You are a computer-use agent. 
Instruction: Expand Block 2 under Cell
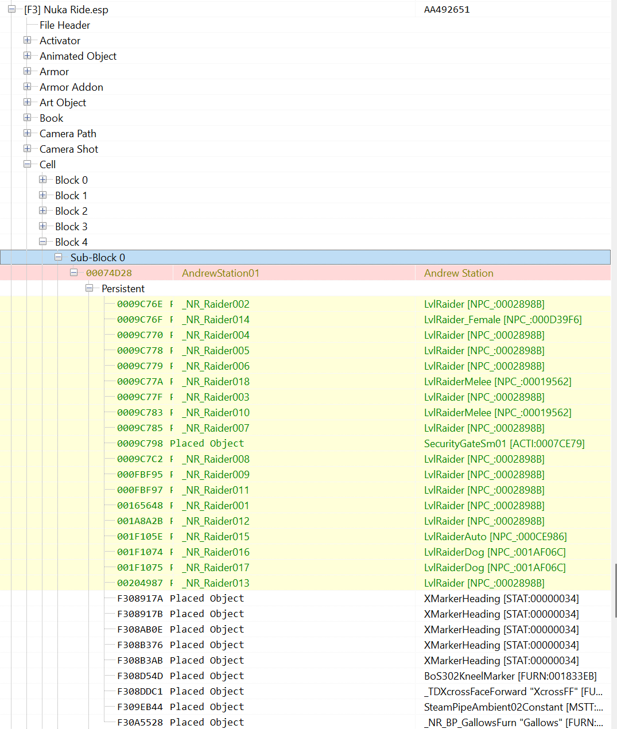pos(42,211)
